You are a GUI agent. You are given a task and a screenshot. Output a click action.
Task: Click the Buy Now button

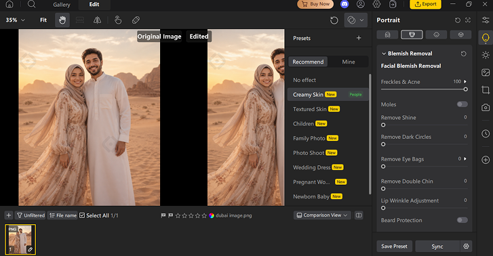(315, 4)
